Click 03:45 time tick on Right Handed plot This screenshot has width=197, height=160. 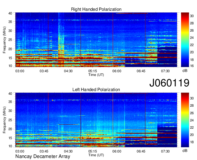(x=44, y=71)
